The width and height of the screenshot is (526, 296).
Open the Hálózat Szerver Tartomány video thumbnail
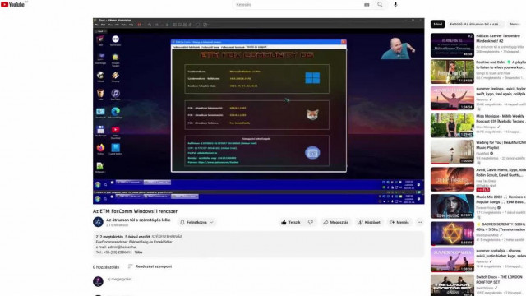[452, 45]
